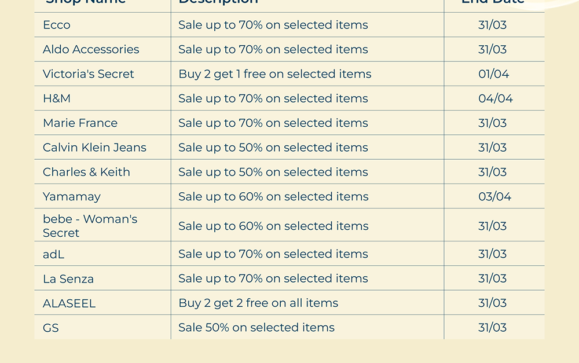Click the GS shop name

point(51,328)
